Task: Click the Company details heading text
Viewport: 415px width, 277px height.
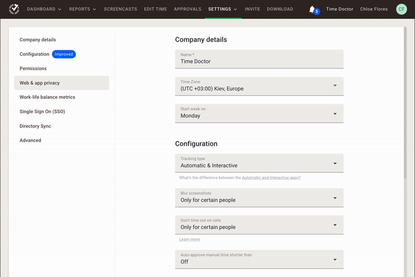Action: [201, 40]
